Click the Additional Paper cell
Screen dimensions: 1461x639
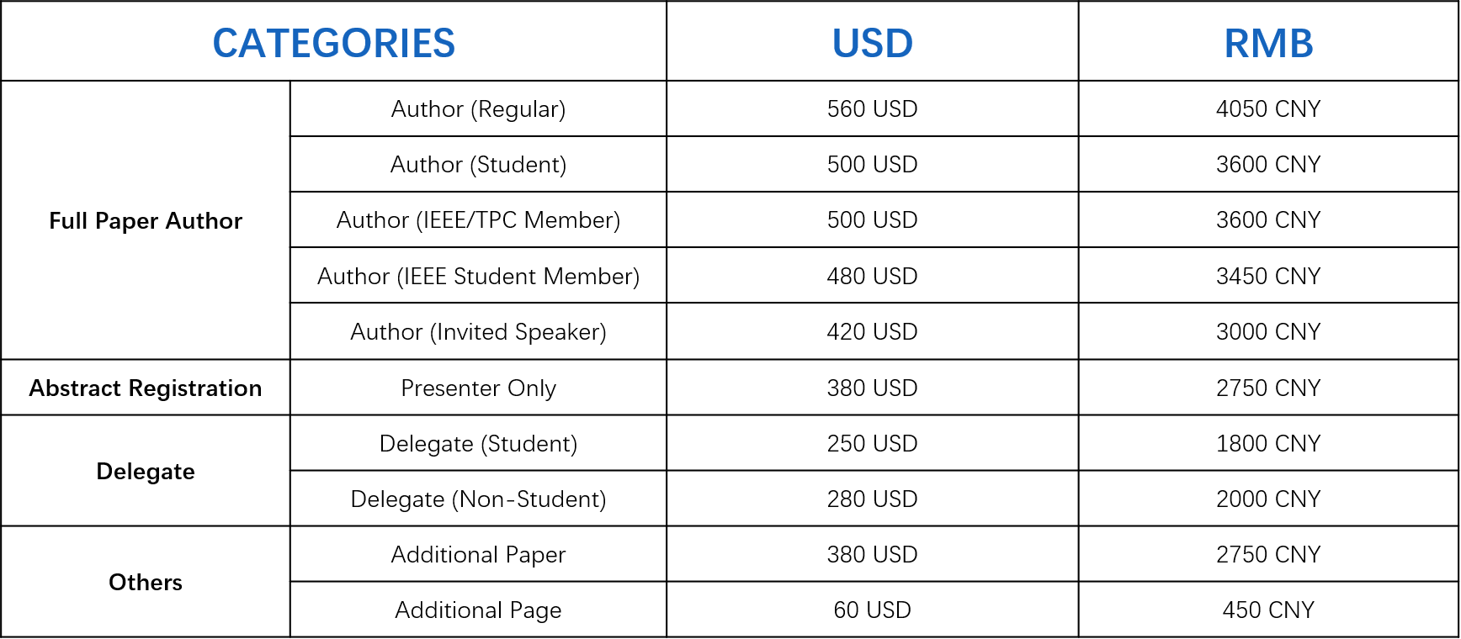[x=478, y=554]
